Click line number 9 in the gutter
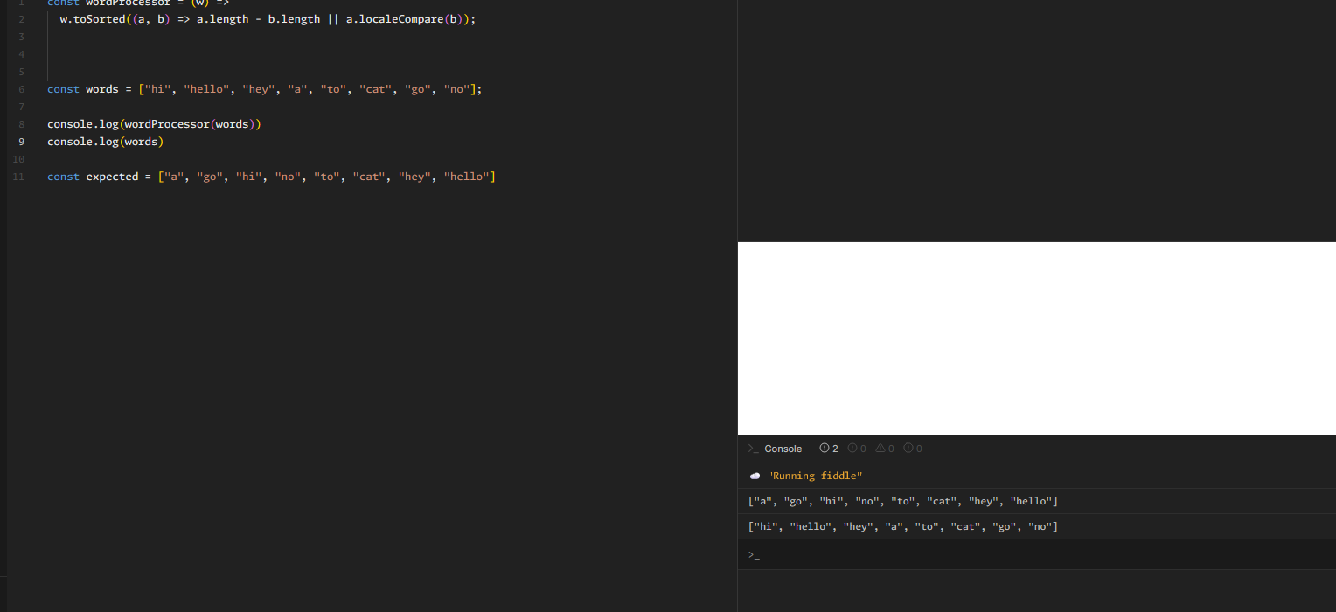This screenshot has width=1336, height=612. 21,142
